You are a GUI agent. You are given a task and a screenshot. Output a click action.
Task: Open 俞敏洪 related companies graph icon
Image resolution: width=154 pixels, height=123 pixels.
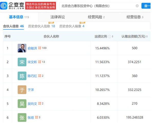click(x=40, y=48)
